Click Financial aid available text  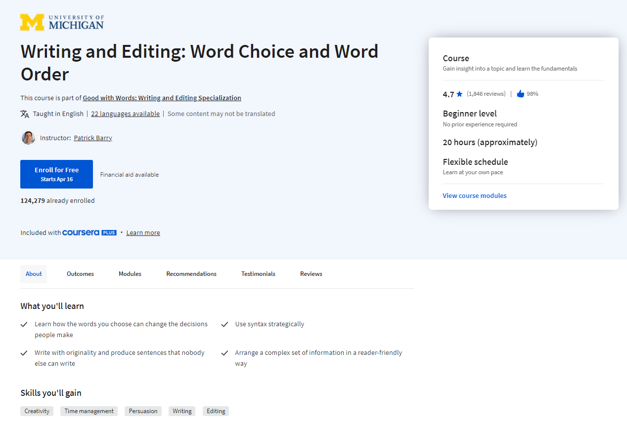coord(130,175)
